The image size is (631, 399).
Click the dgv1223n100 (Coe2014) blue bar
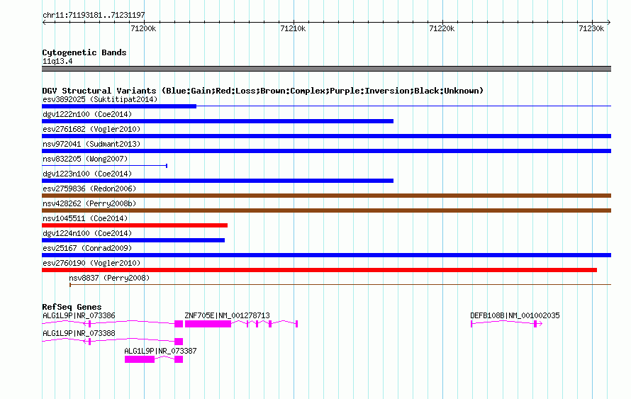click(218, 181)
